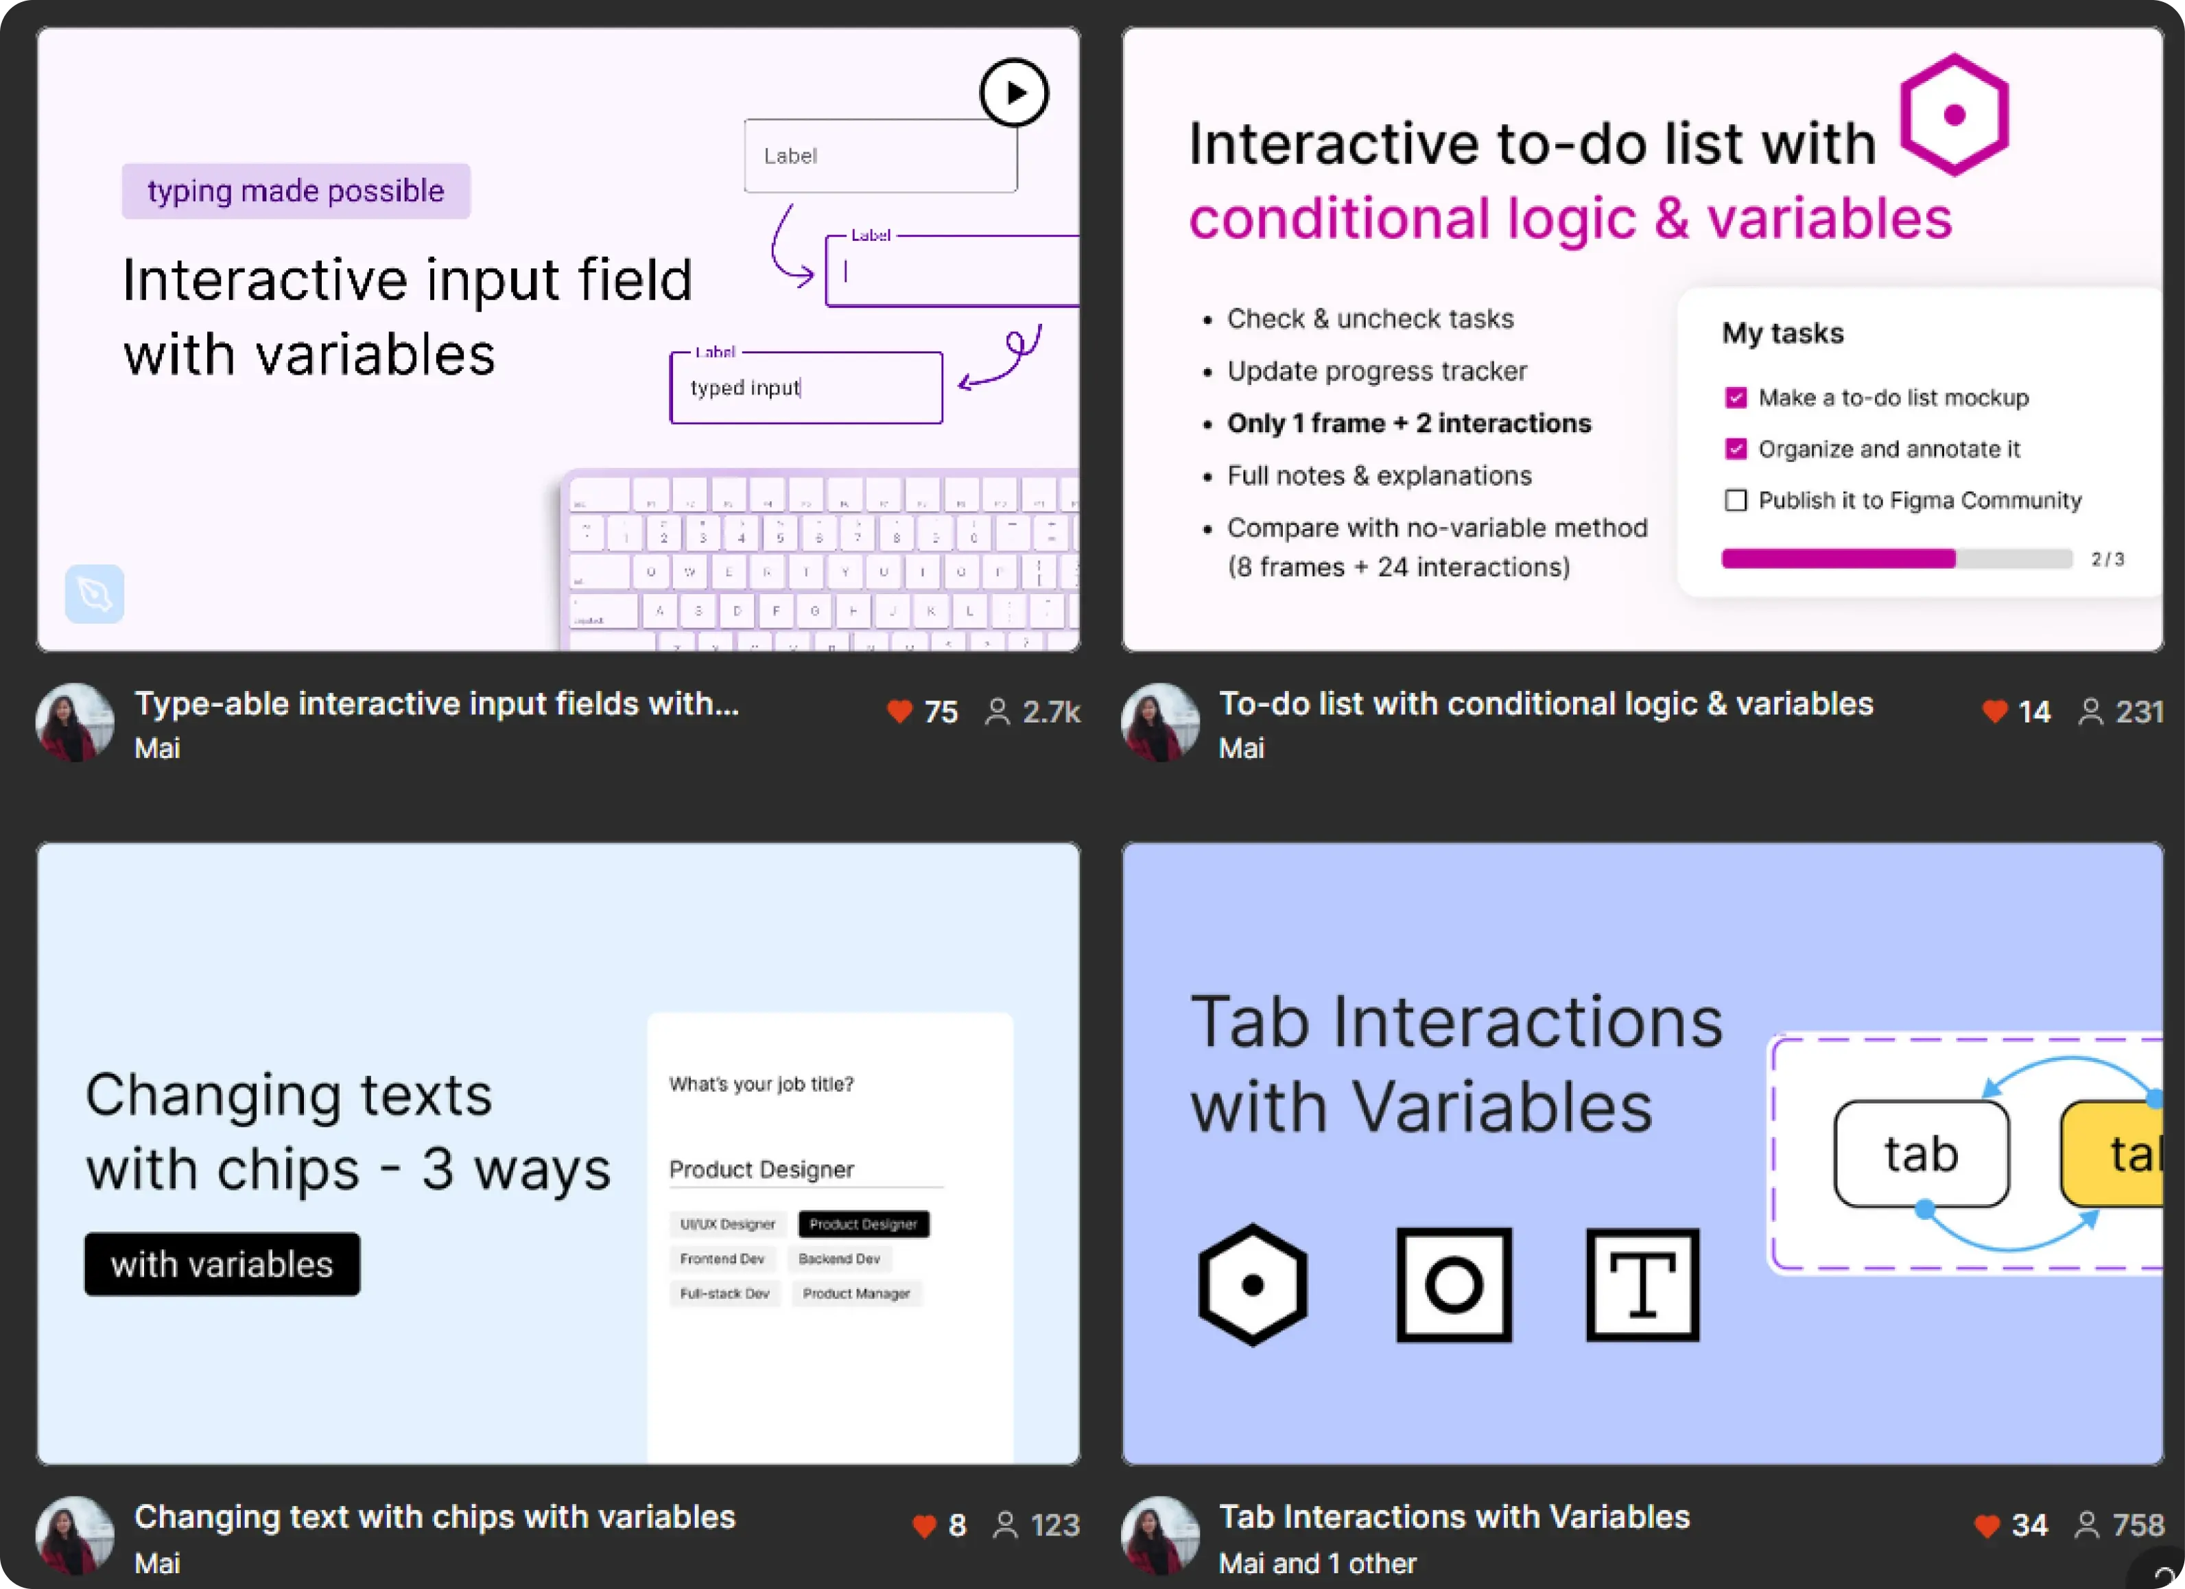Click the blue pen badge icon

(95, 593)
